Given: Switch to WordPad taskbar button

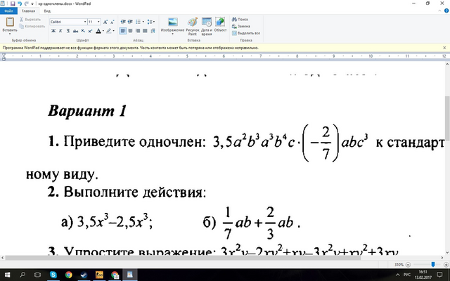Looking at the screenshot, I should pos(129,275).
